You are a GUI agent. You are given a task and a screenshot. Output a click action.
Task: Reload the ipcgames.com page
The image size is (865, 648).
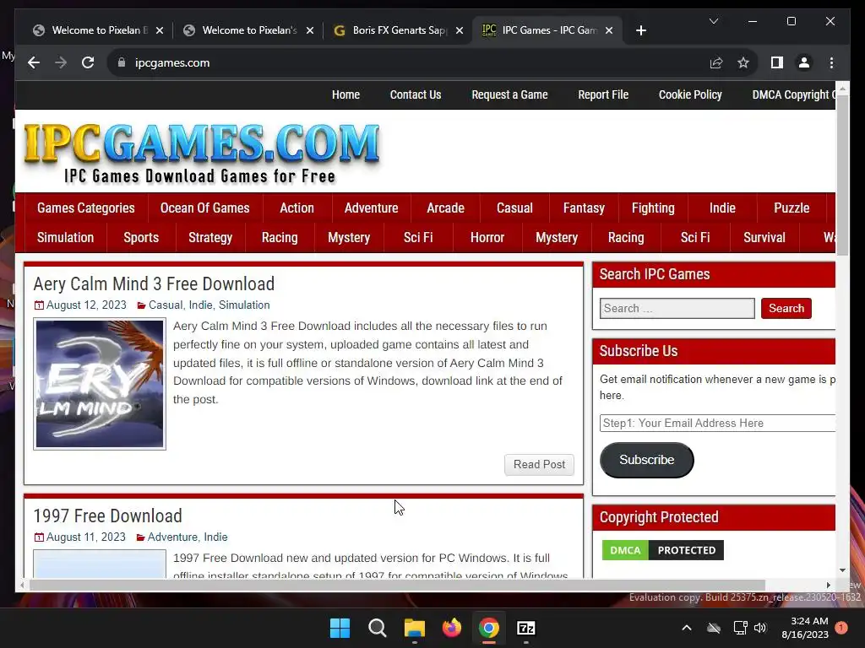[x=88, y=62]
